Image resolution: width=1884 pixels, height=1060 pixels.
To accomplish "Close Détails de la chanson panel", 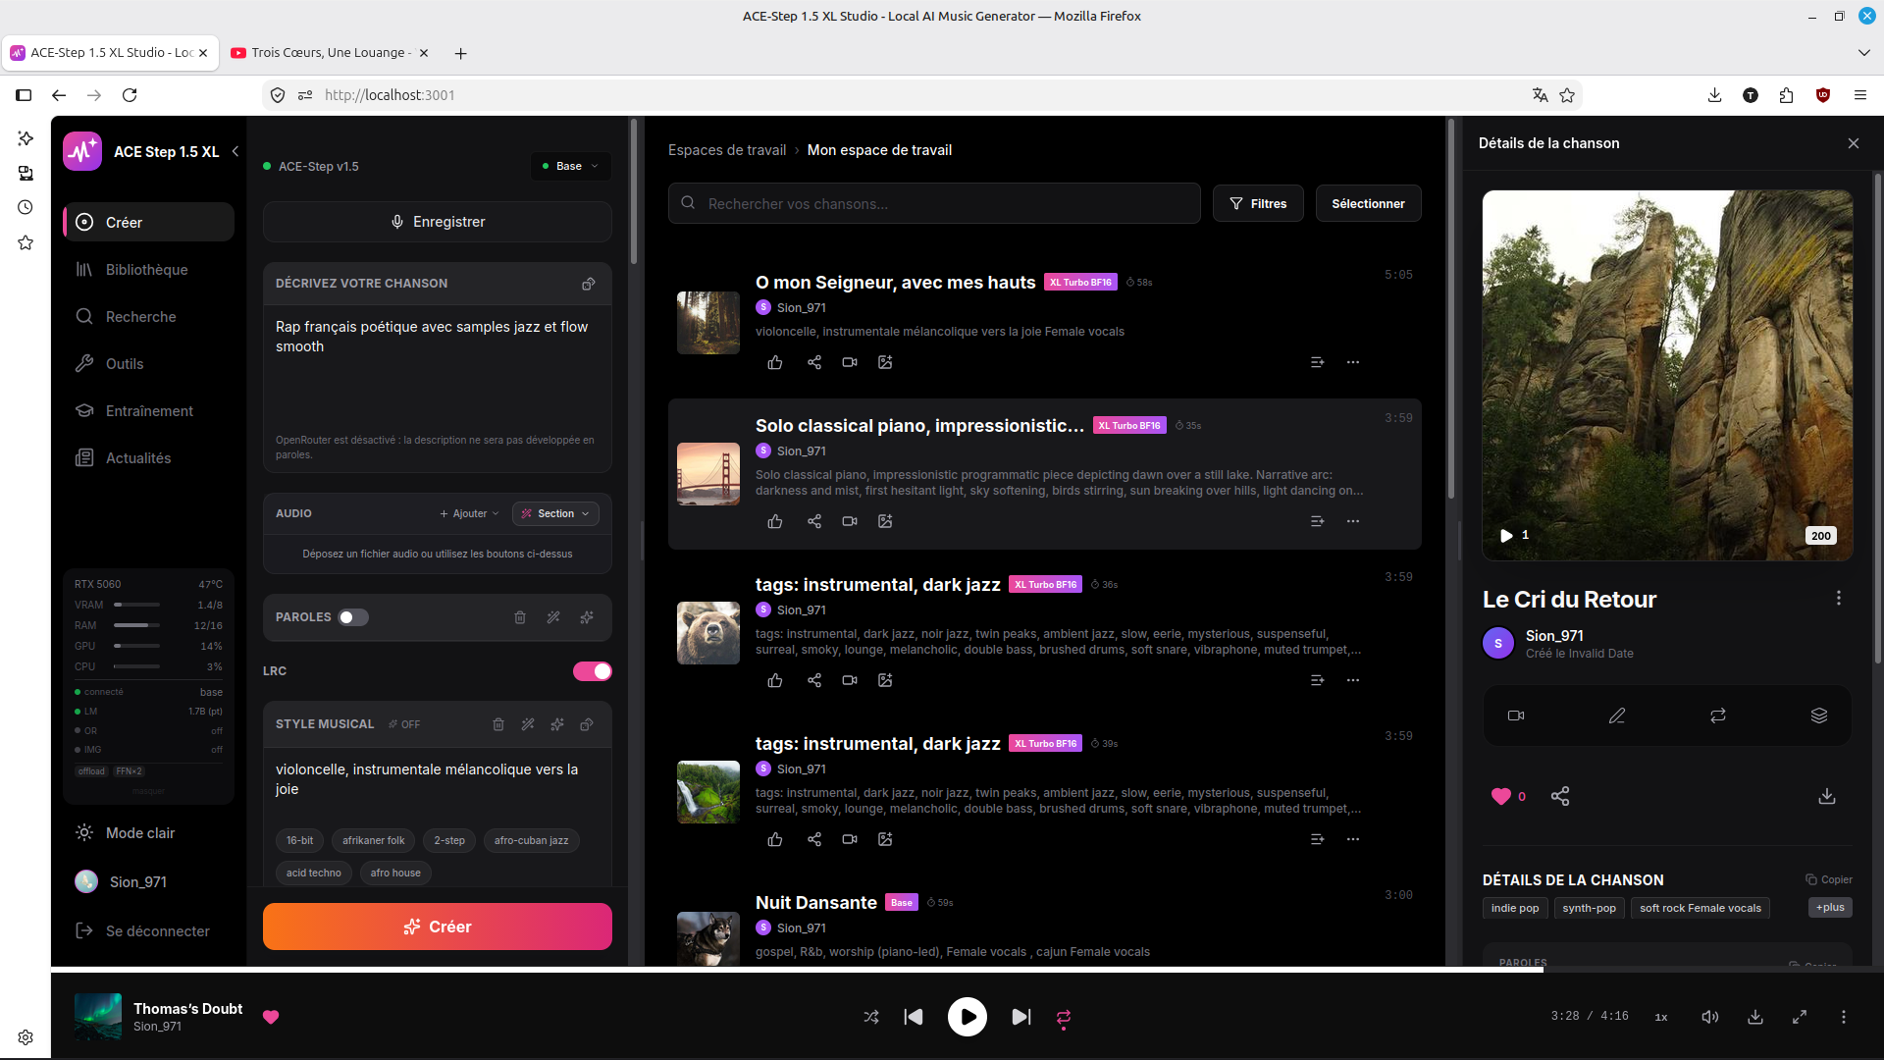I will (1854, 143).
